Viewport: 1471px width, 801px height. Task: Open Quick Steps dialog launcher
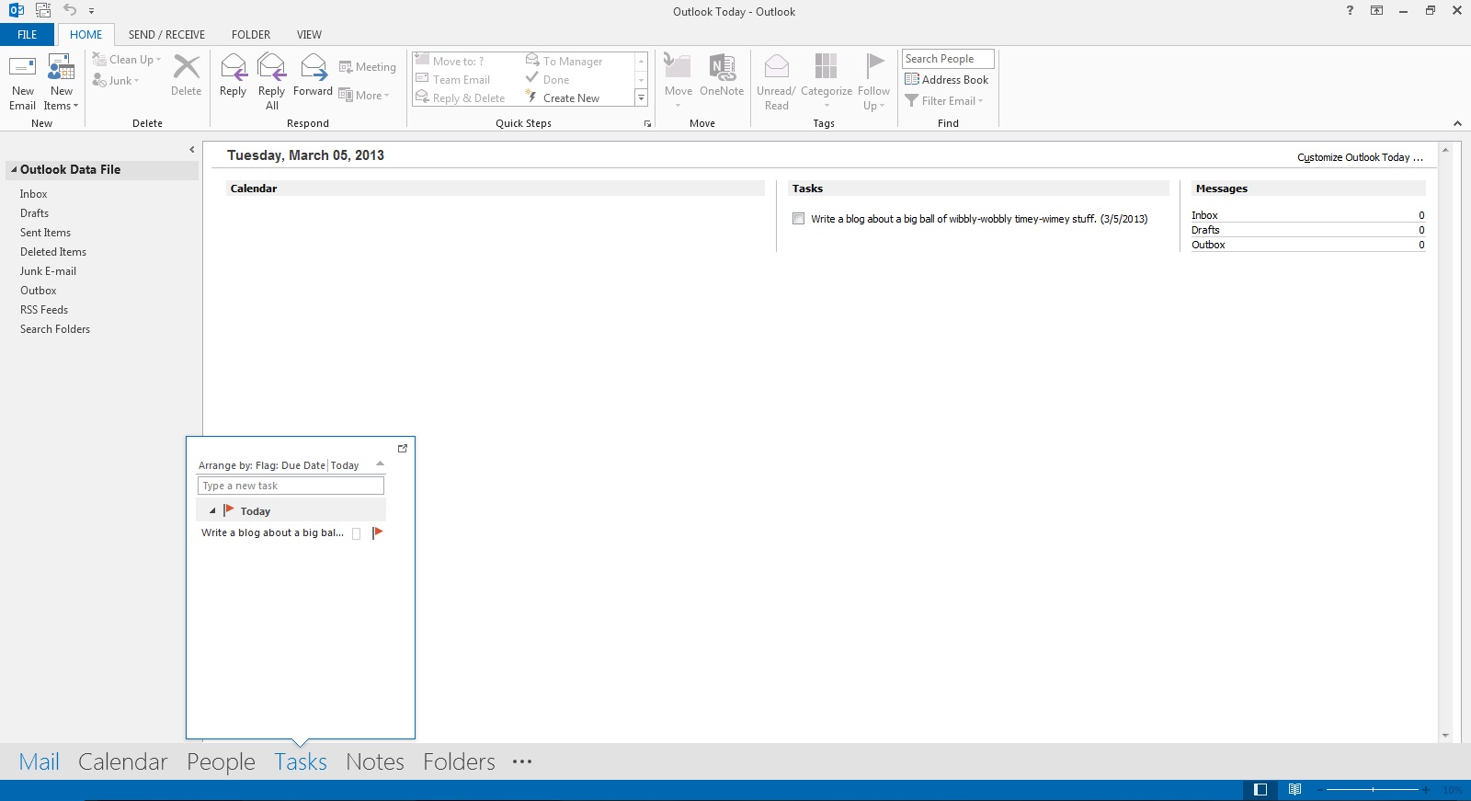(x=647, y=123)
